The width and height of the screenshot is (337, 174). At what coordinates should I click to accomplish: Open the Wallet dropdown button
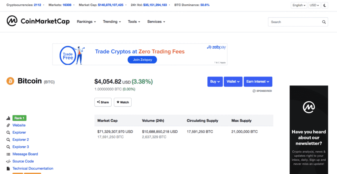[x=233, y=82]
